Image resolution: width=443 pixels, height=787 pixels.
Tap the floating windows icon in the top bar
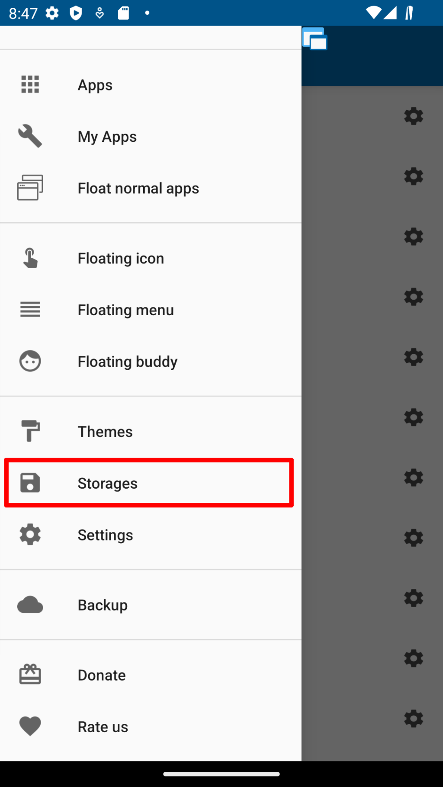(315, 39)
